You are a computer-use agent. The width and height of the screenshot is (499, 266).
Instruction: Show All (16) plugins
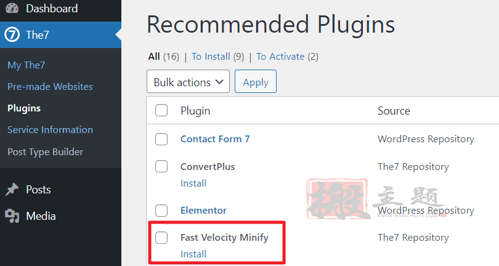(164, 57)
